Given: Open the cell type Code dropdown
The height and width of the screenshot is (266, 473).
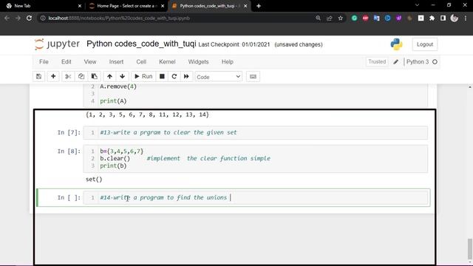Looking at the screenshot, I should pos(219,77).
